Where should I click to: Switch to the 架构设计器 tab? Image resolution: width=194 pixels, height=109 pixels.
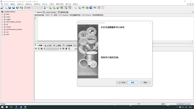[x=63, y=12]
